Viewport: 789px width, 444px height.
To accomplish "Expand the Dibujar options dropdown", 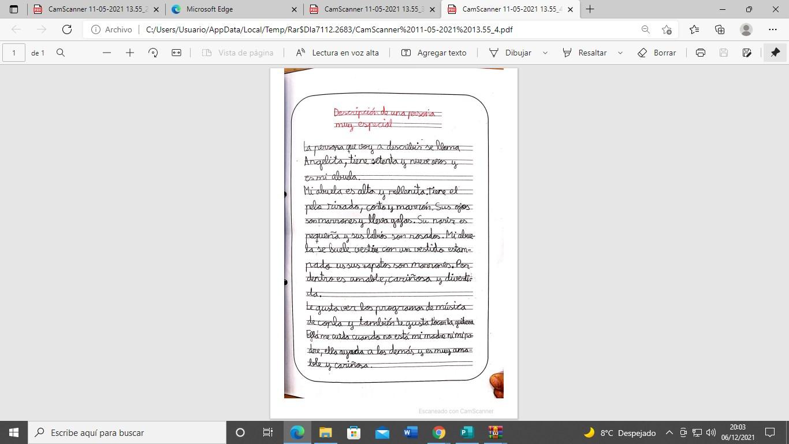I will [545, 53].
